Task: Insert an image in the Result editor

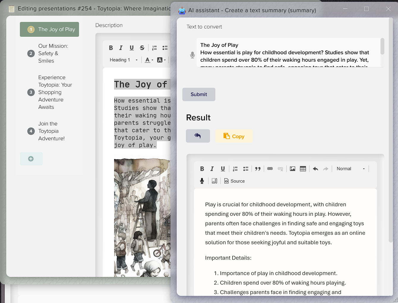Action: pyautogui.click(x=293, y=169)
